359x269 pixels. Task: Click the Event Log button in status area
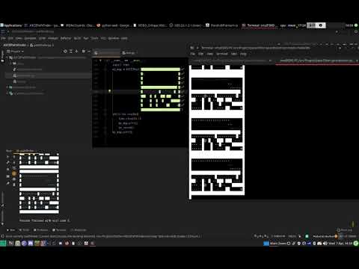point(345,230)
